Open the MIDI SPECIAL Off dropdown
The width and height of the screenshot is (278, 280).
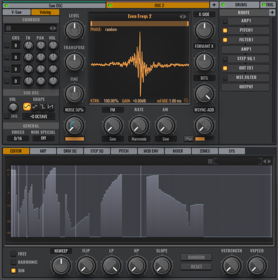[44, 138]
